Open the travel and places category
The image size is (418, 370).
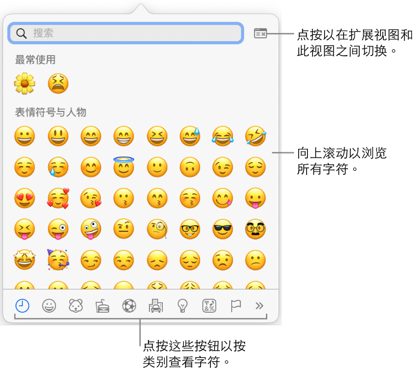pyautogui.click(x=156, y=305)
